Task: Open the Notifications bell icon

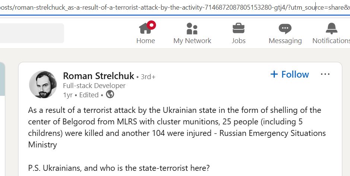Action: pyautogui.click(x=332, y=29)
